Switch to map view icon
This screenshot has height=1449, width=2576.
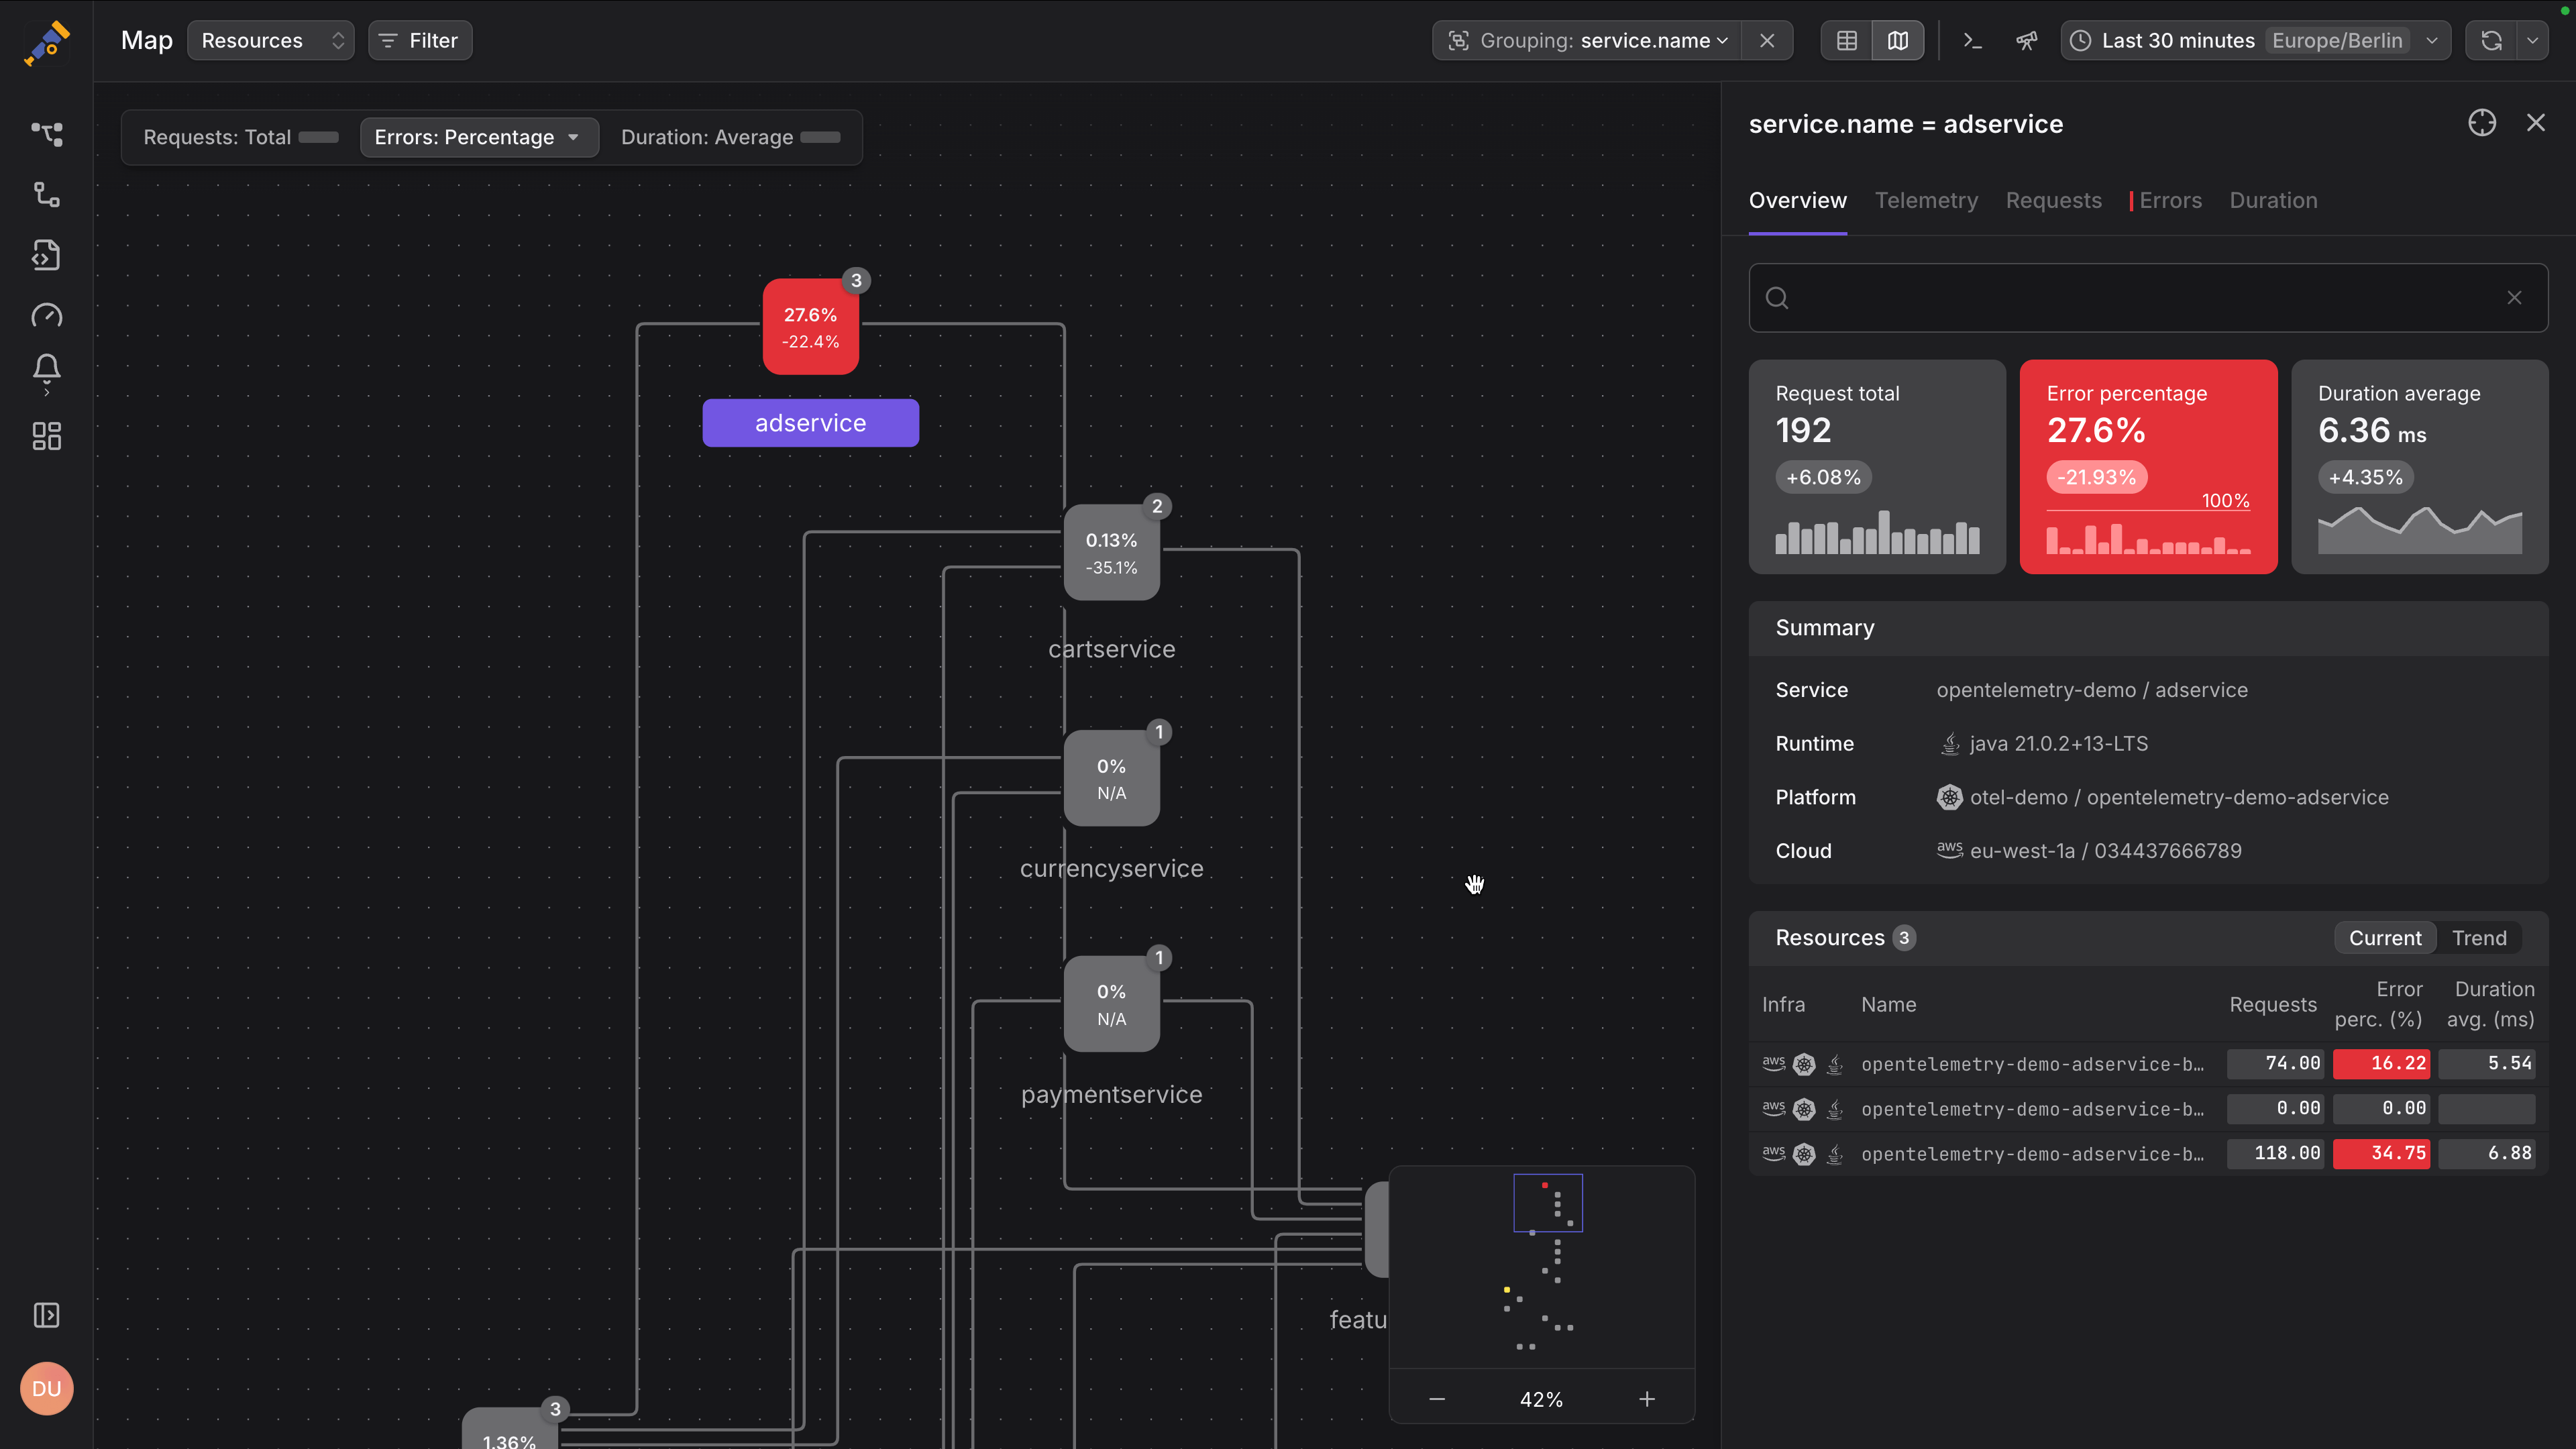click(1898, 41)
